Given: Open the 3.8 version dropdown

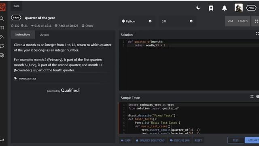Looking at the screenshot, I should (177, 21).
